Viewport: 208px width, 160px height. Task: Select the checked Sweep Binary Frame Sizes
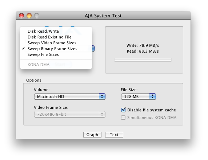pyautogui.click(x=56, y=49)
